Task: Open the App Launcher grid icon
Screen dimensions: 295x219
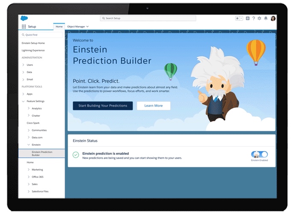Action: (24, 27)
